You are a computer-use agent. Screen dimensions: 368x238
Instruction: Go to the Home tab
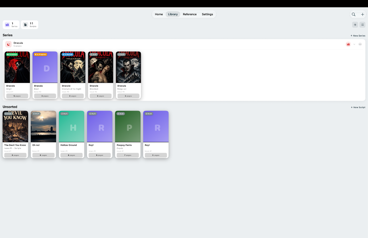tap(159, 14)
